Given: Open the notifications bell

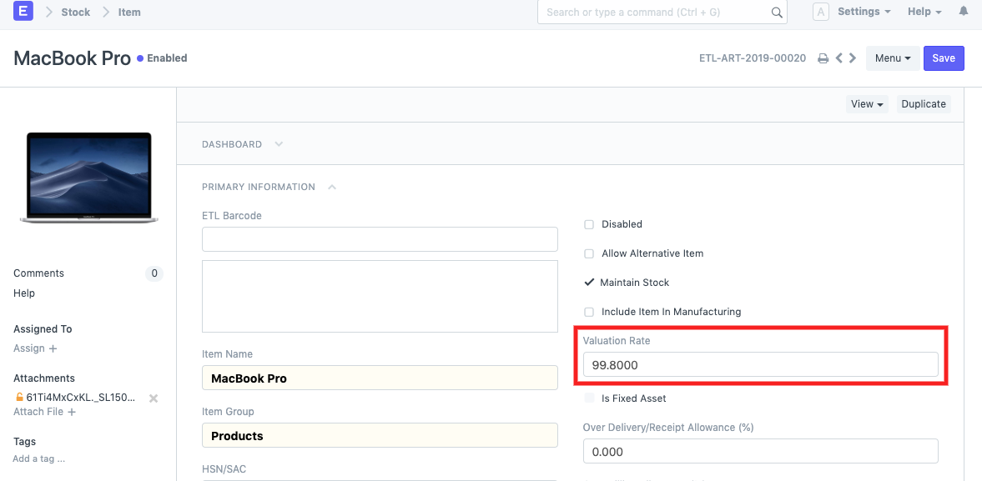Looking at the screenshot, I should coord(964,12).
